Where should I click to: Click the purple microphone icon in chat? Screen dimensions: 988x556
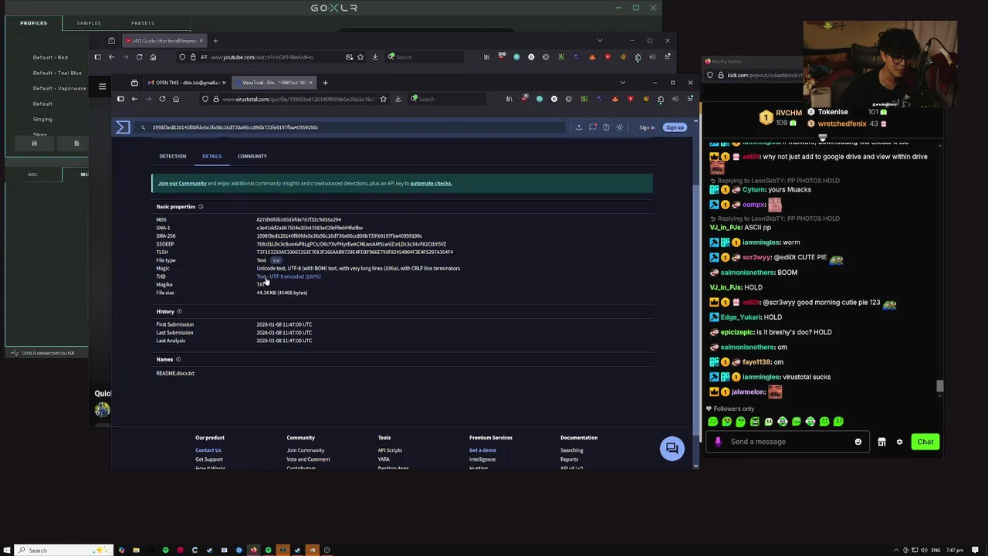pyautogui.click(x=718, y=442)
